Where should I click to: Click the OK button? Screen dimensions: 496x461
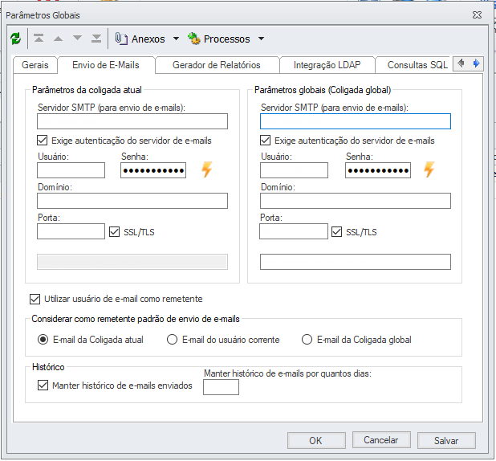click(x=316, y=440)
